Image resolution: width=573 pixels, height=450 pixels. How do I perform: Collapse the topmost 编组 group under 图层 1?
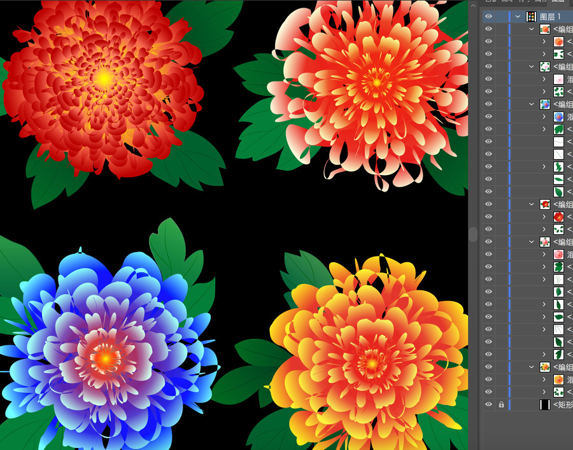click(532, 29)
